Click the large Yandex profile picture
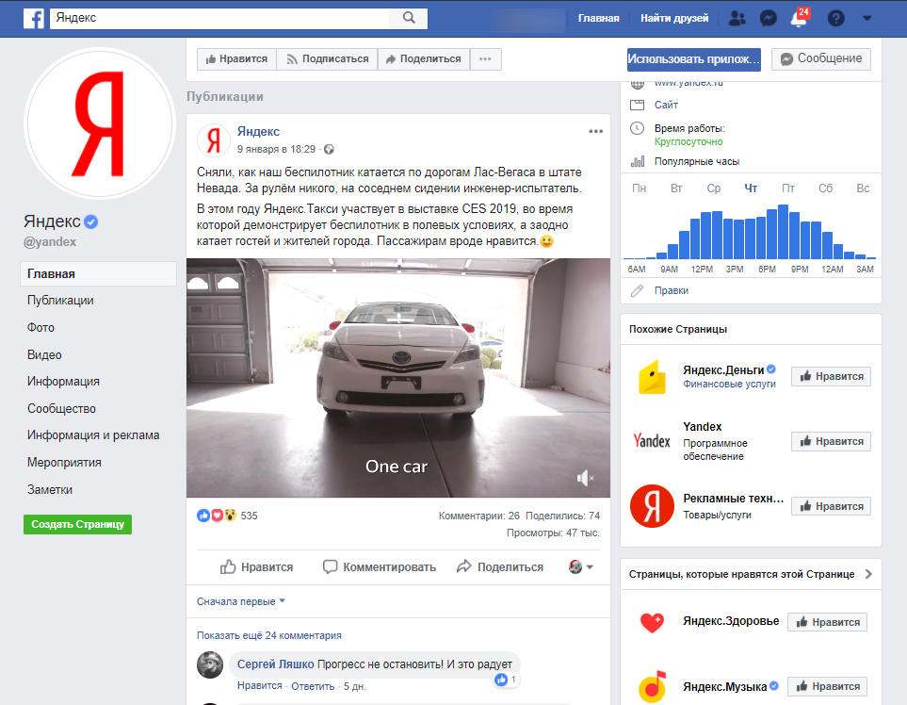Screen dimensions: 907x705 100,123
